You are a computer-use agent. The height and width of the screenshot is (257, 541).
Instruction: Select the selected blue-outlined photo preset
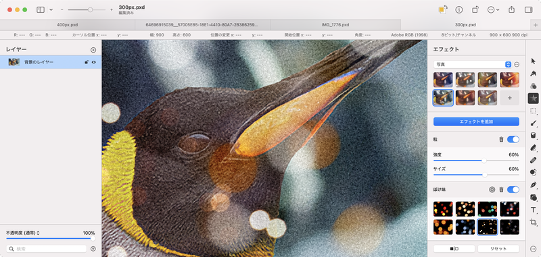(x=443, y=98)
